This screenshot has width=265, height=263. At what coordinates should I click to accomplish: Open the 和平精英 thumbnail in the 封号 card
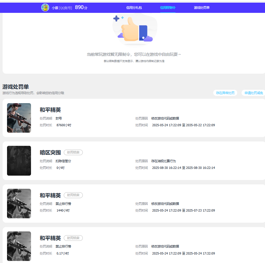(19, 118)
